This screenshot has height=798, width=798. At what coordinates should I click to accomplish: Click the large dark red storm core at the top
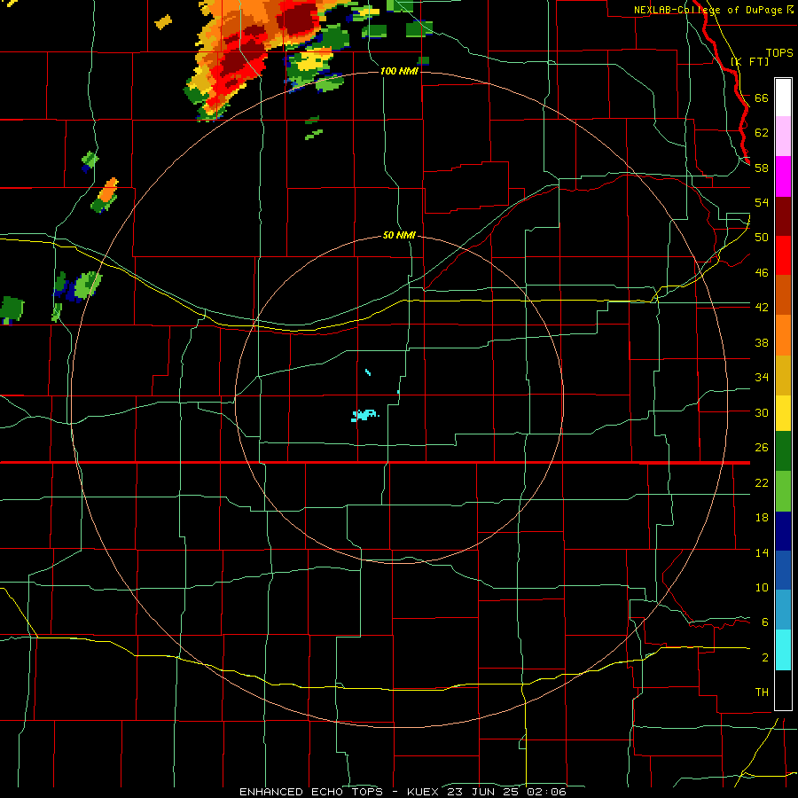point(298,20)
